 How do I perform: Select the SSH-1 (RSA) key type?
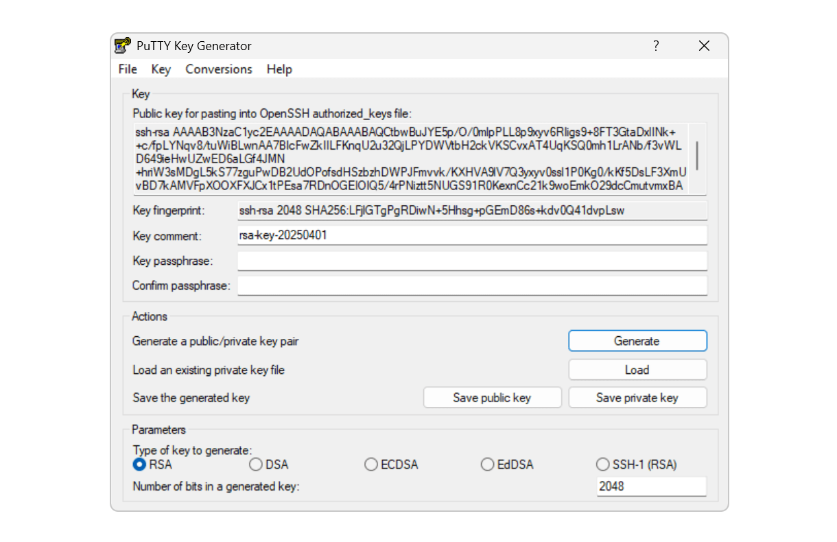pos(637,464)
